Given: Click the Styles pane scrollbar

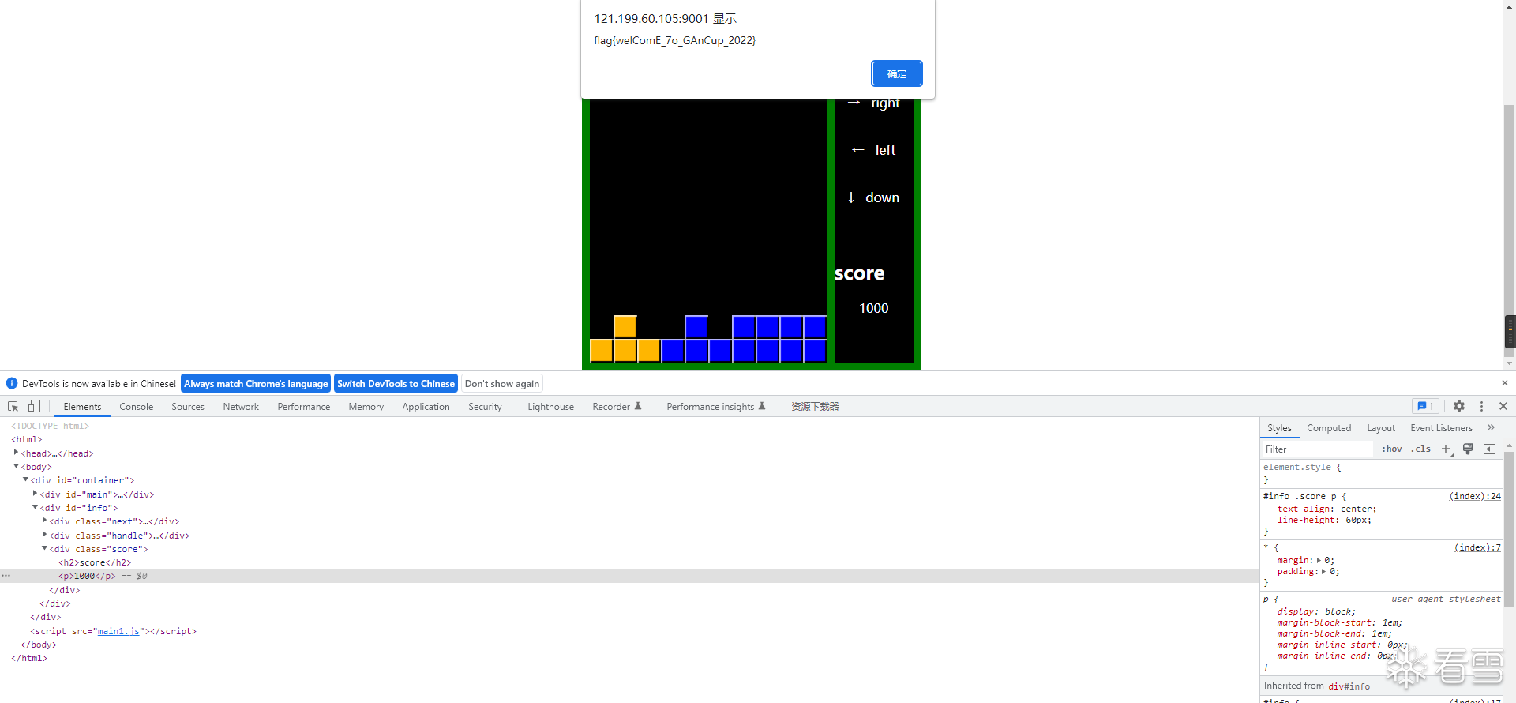Looking at the screenshot, I should 1509,528.
